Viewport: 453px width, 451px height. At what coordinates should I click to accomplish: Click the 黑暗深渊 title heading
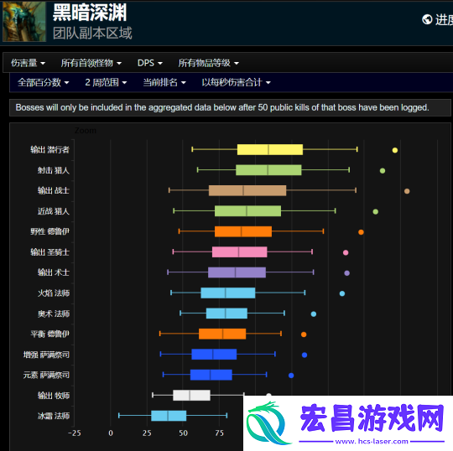(90, 13)
